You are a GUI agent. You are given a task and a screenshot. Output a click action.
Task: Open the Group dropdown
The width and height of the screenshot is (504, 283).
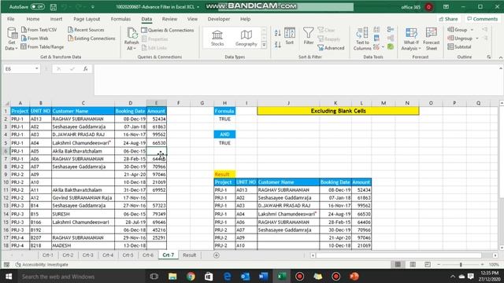(x=460, y=30)
